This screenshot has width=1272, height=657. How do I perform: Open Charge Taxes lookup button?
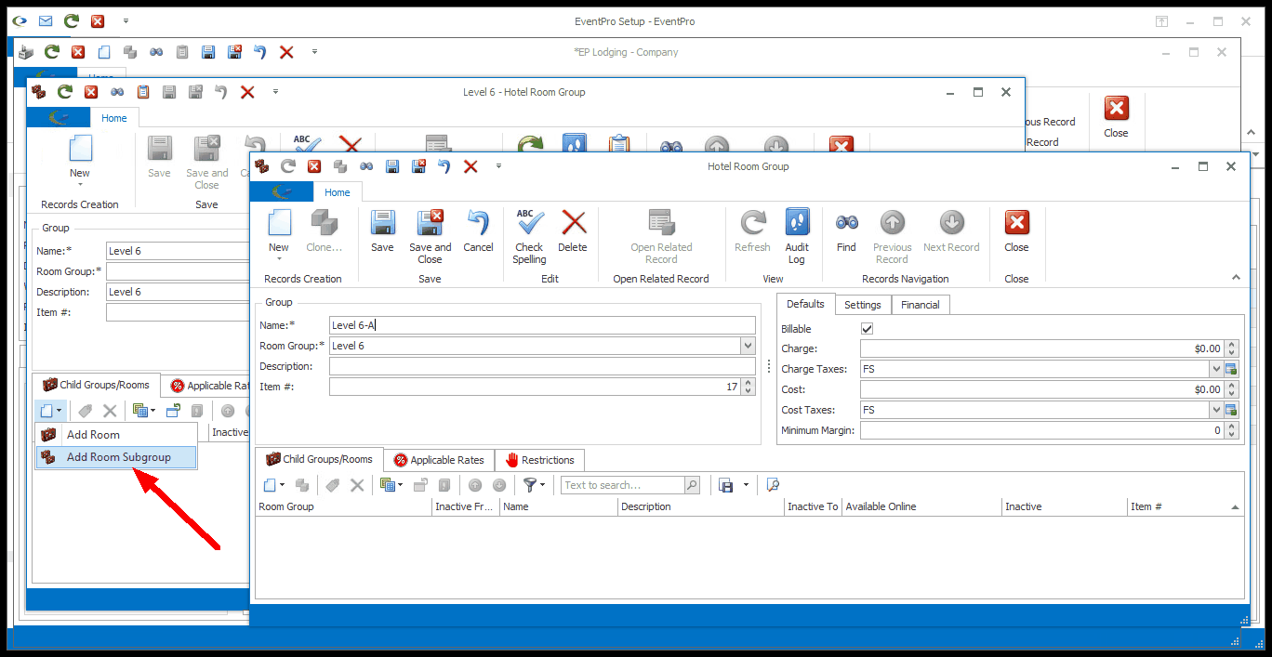(1231, 369)
